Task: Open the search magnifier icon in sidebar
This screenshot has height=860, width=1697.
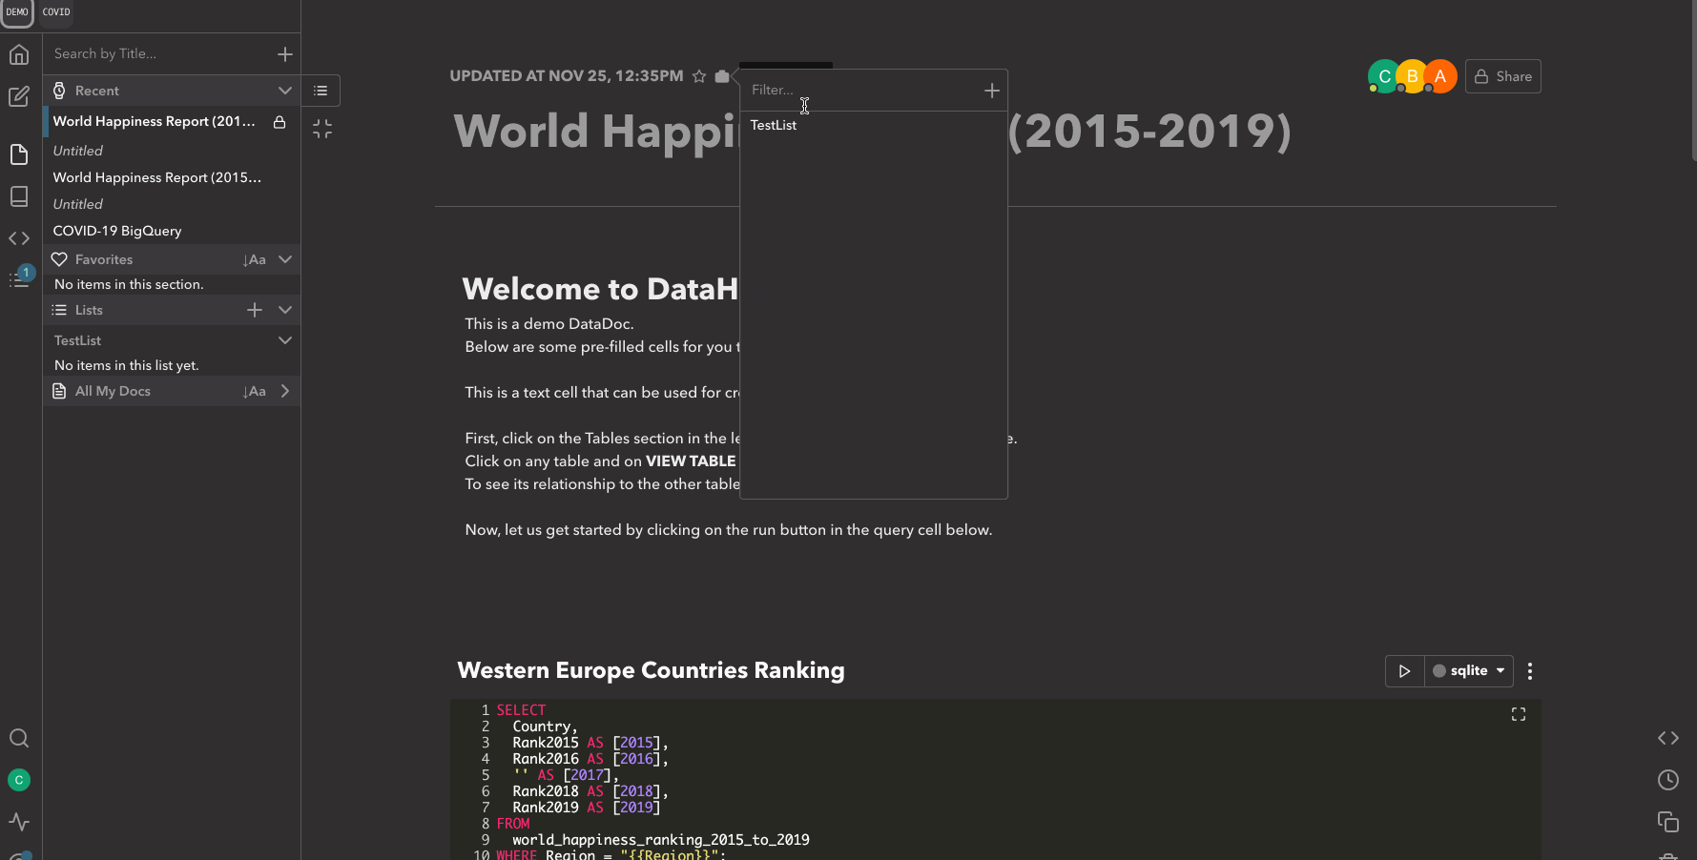Action: (x=19, y=738)
